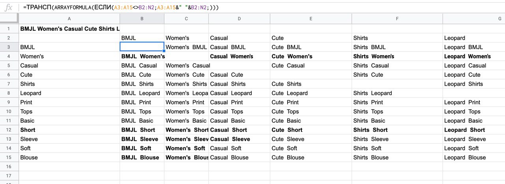This screenshot has width=505, height=184.
Task: Select column A header
Action: coord(69,18)
